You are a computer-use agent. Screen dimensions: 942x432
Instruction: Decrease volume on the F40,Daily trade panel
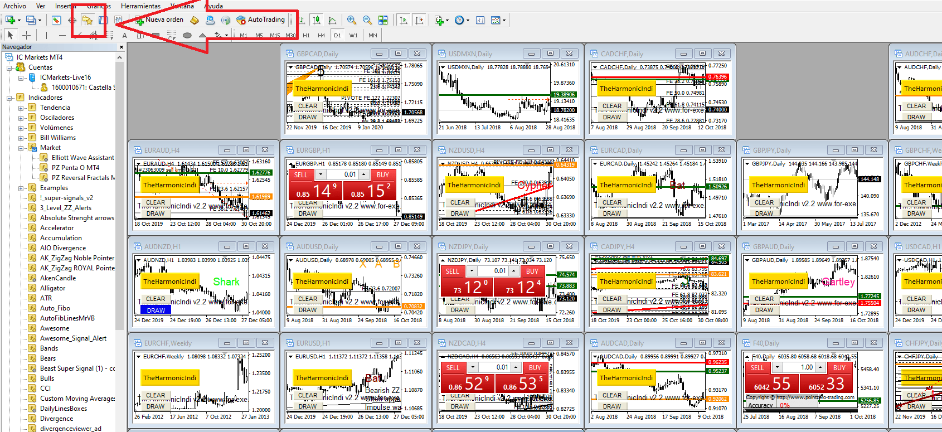(x=778, y=368)
